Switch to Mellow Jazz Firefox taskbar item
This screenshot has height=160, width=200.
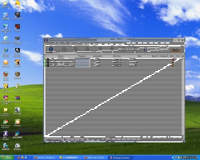coord(96,158)
